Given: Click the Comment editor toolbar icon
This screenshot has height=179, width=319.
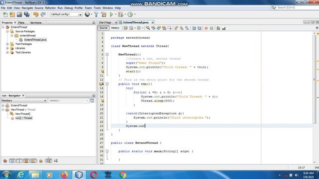Looking at the screenshot, I should point(218,28).
